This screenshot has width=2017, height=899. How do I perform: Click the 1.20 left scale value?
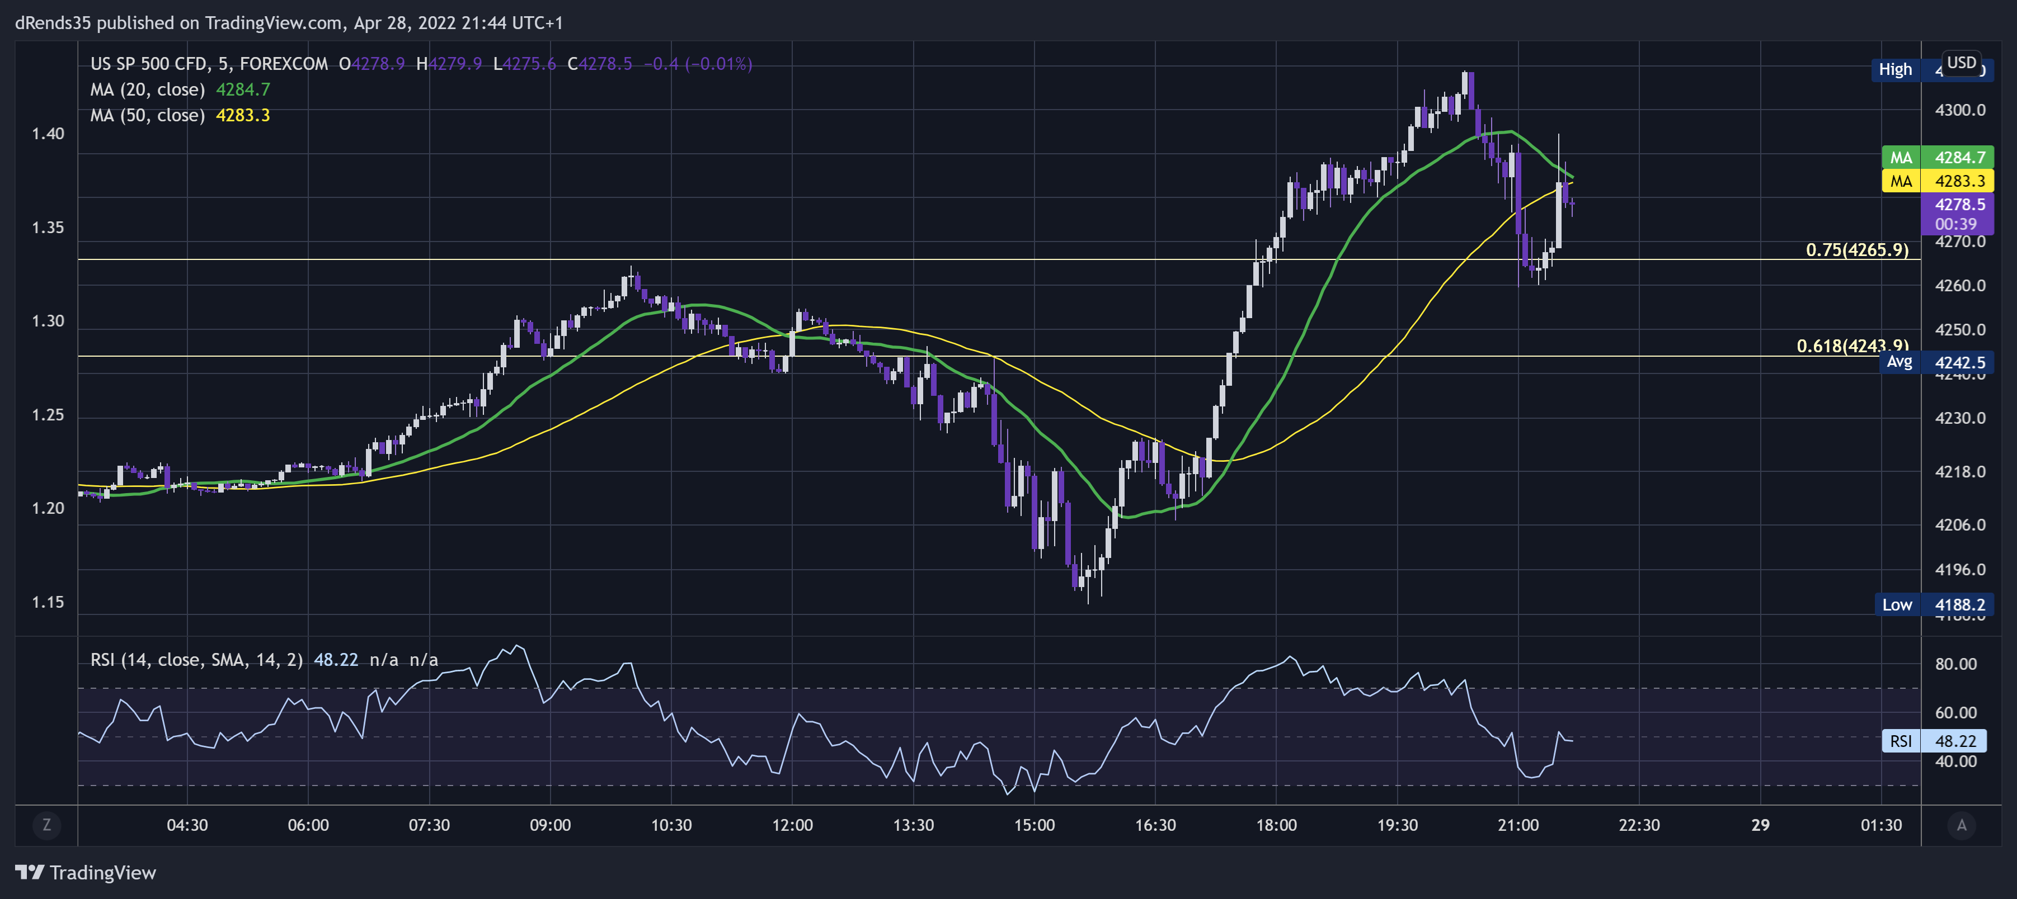coord(48,508)
